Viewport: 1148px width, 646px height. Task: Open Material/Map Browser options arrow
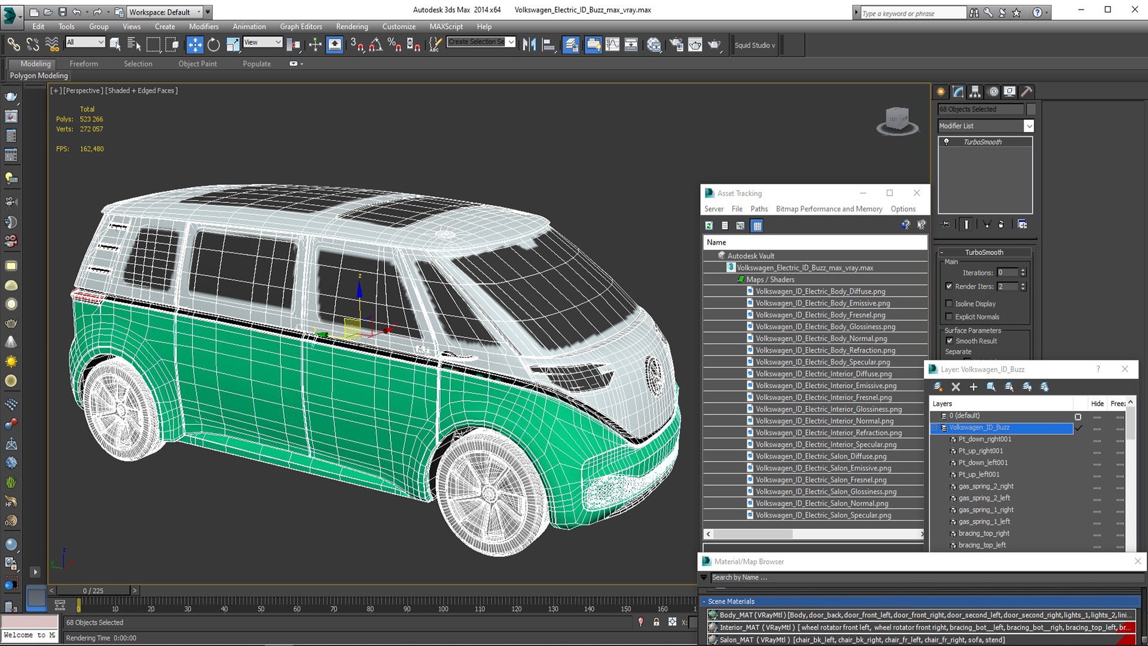tap(704, 577)
